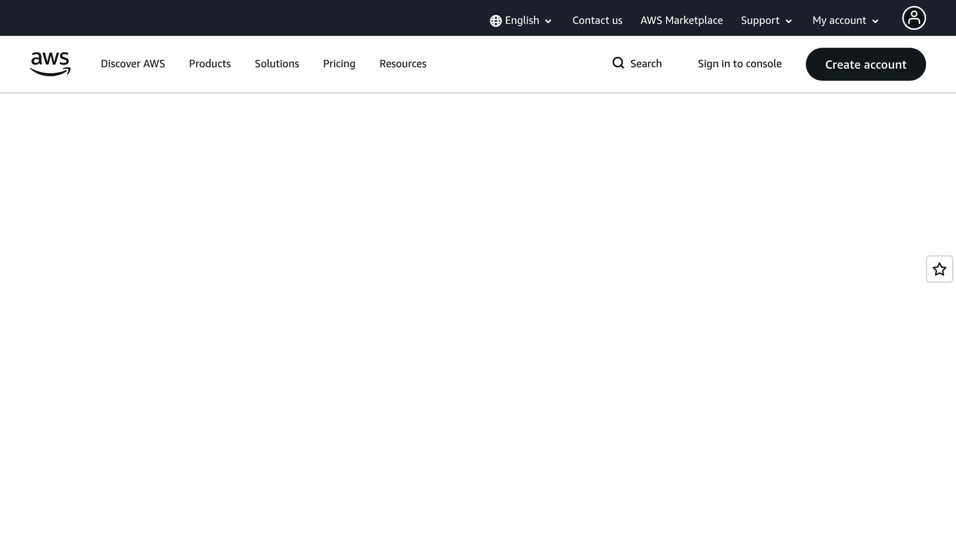Open the Contact us link
This screenshot has width=956, height=538.
click(597, 21)
